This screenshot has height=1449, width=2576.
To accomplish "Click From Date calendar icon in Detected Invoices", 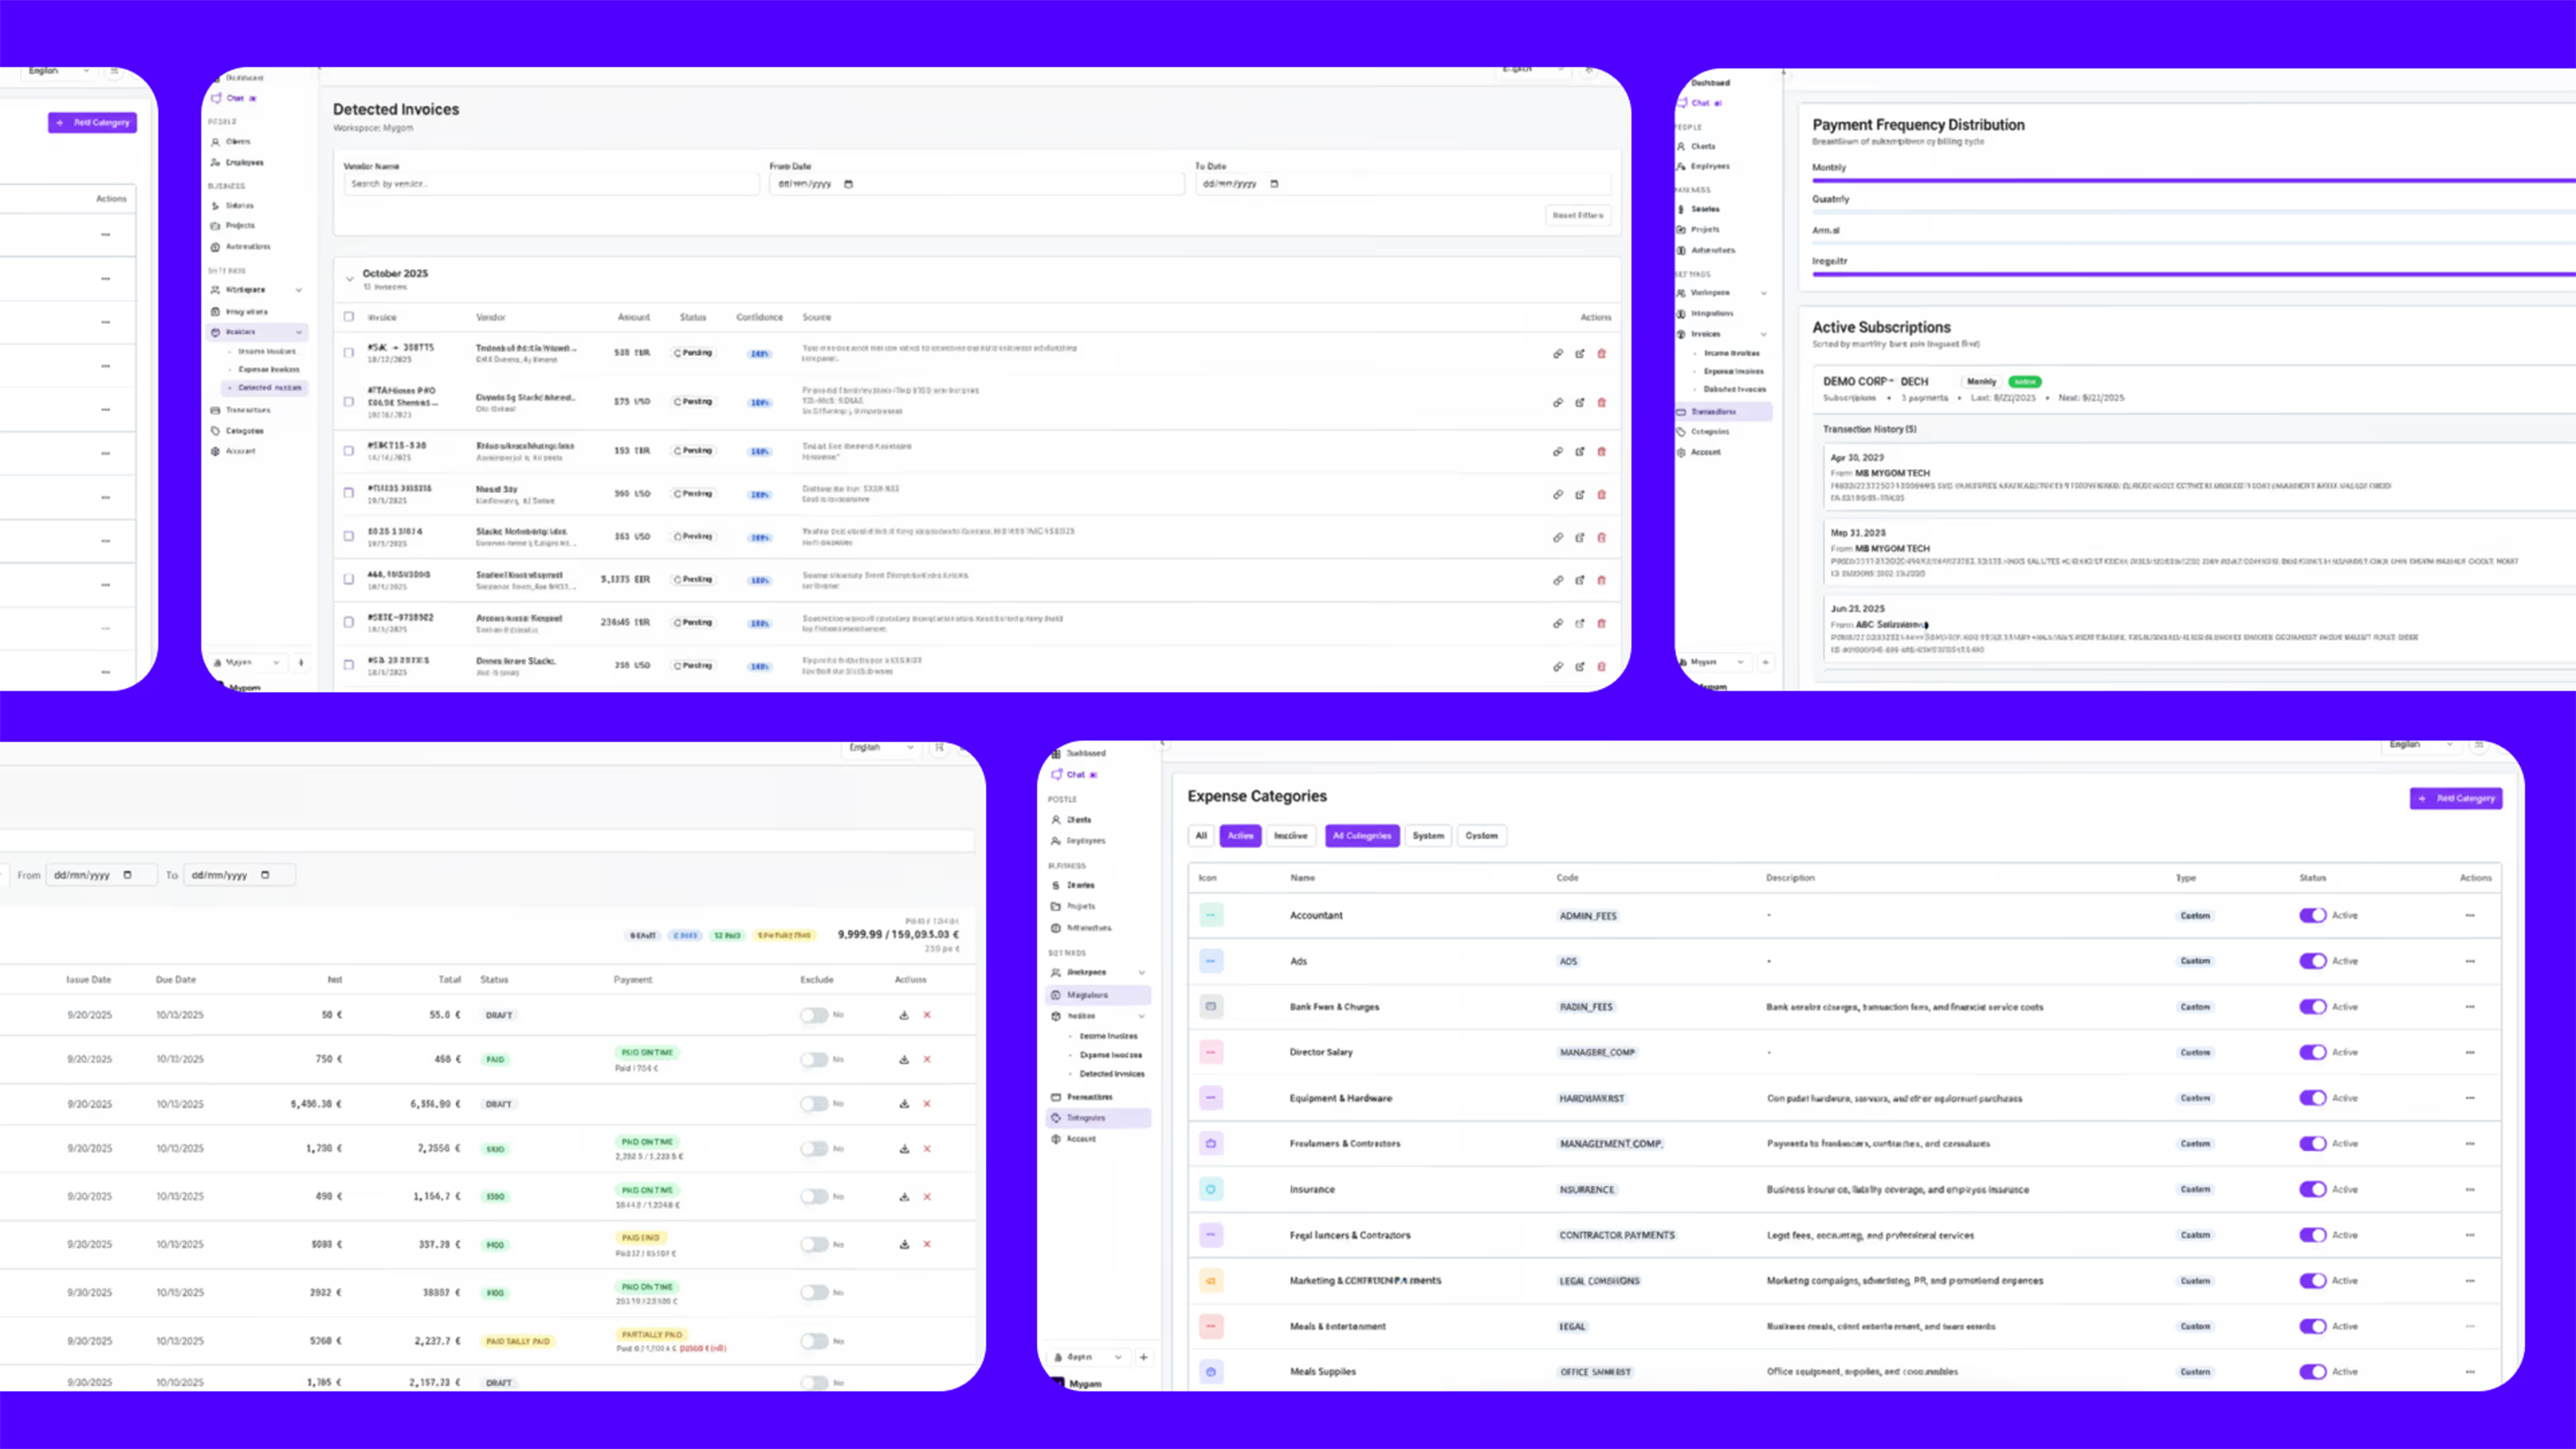I will click(848, 184).
